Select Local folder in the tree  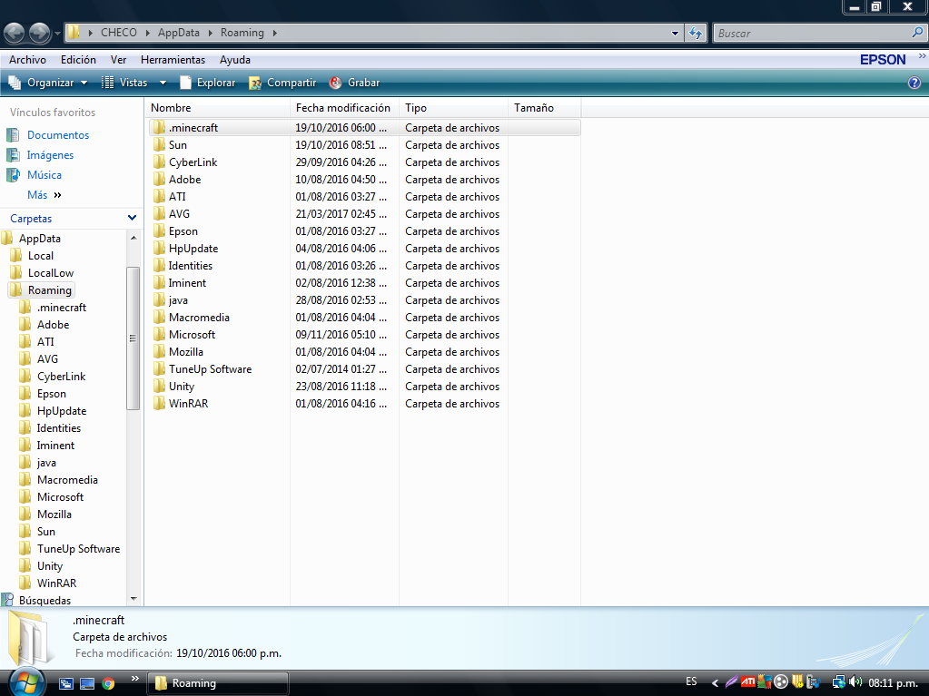coord(40,256)
